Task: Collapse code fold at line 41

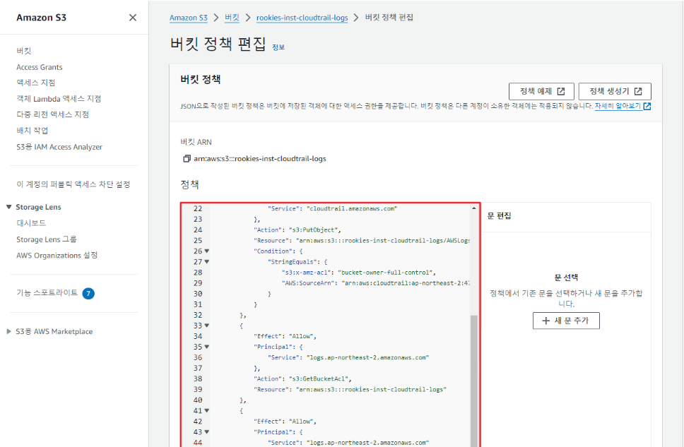Action: click(207, 410)
